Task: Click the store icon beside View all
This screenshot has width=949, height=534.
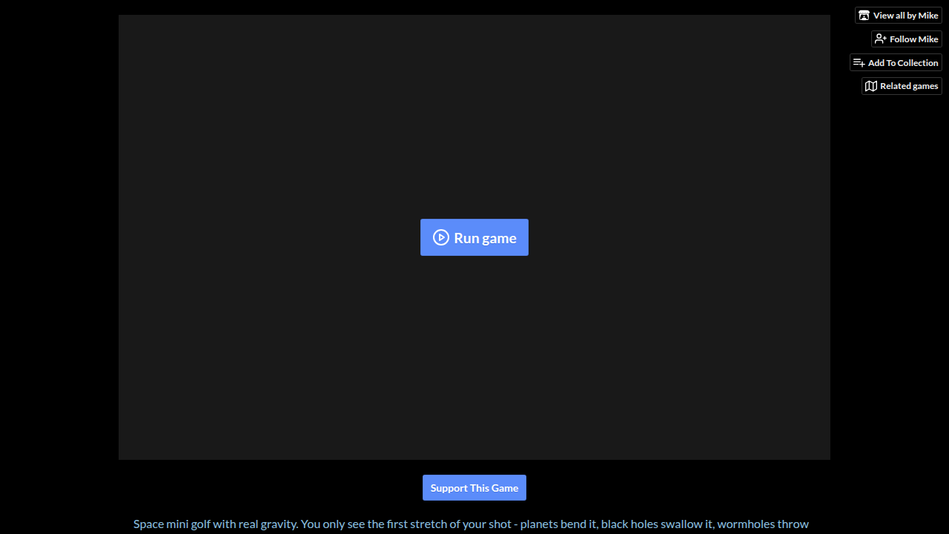Action: pyautogui.click(x=864, y=16)
